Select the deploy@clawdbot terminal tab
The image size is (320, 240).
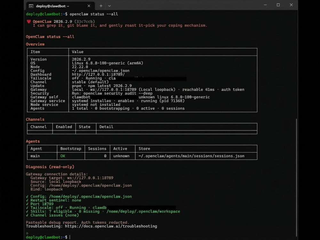(60, 6)
